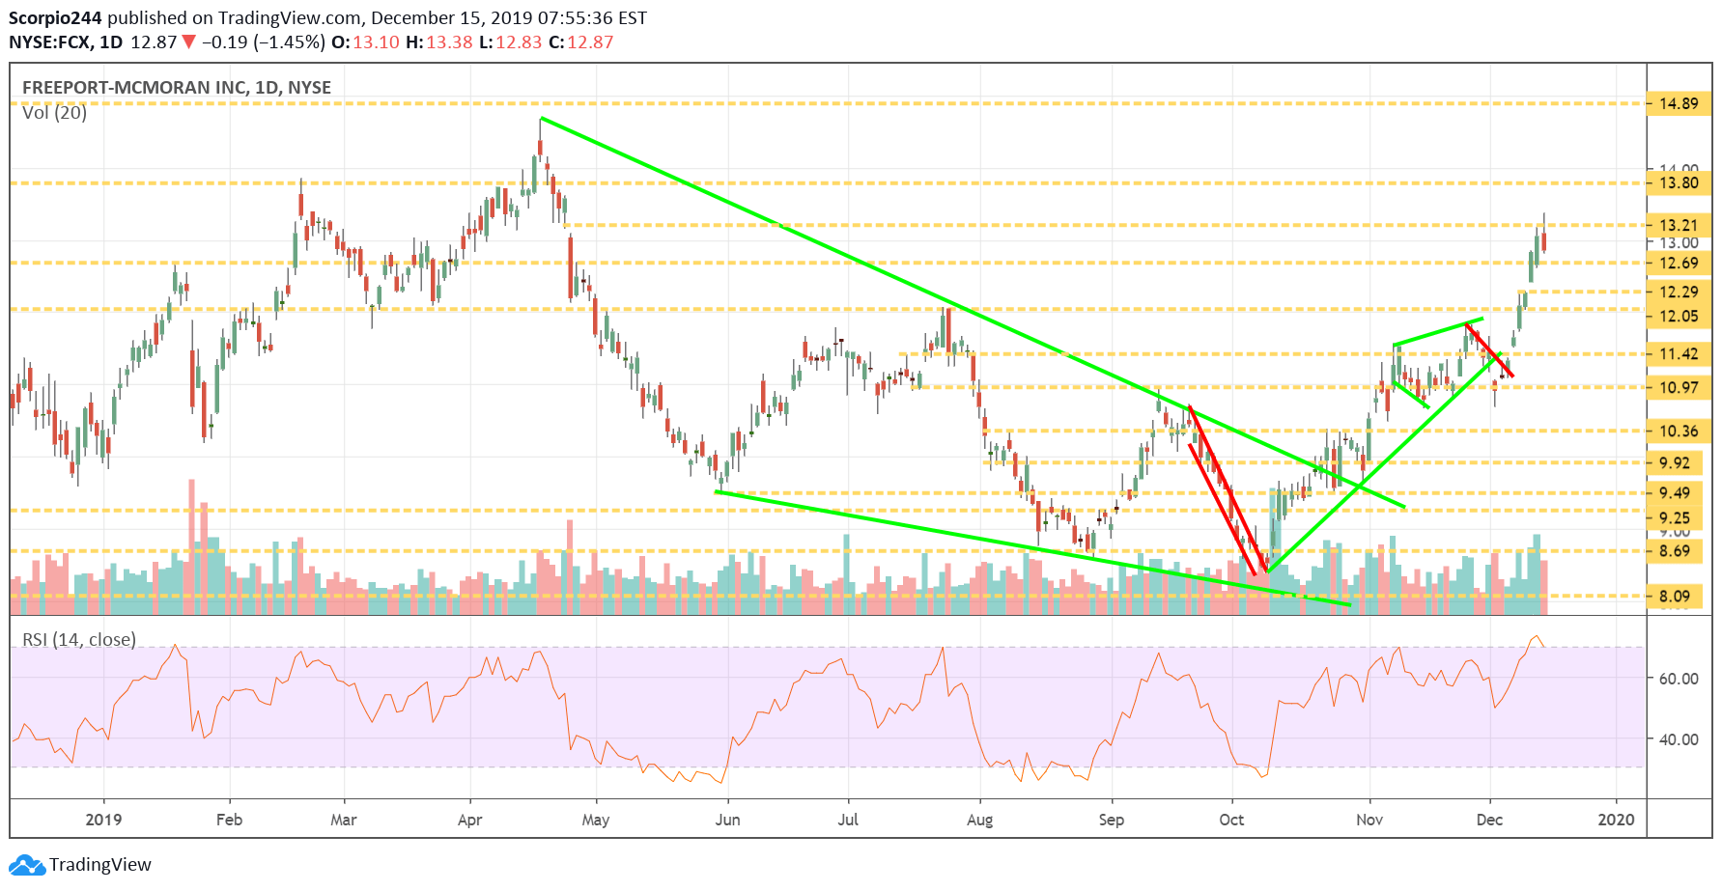Click the low price value 12.83

(x=519, y=42)
